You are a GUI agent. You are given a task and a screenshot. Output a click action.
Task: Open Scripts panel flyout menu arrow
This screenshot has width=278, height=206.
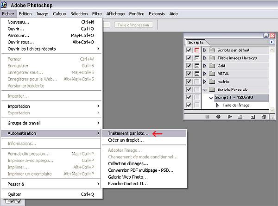(x=272, y=42)
